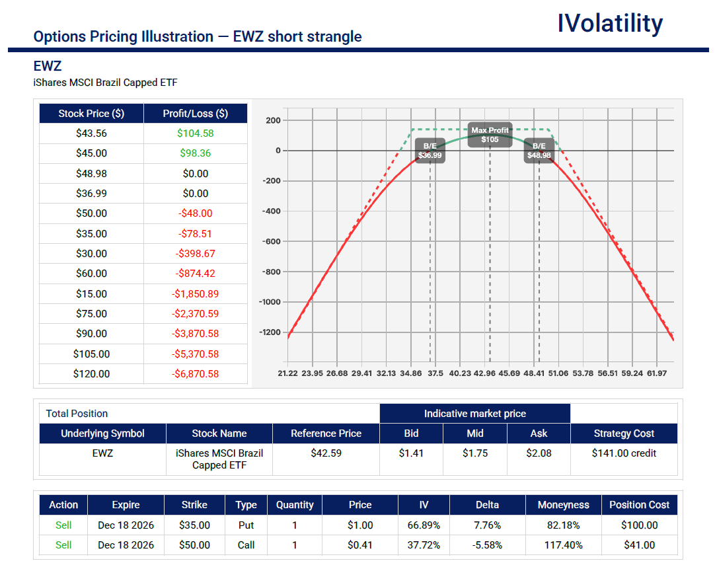Screen dimensions: 715x567
Task: Select the $35.00 strike cell
Action: (194, 525)
